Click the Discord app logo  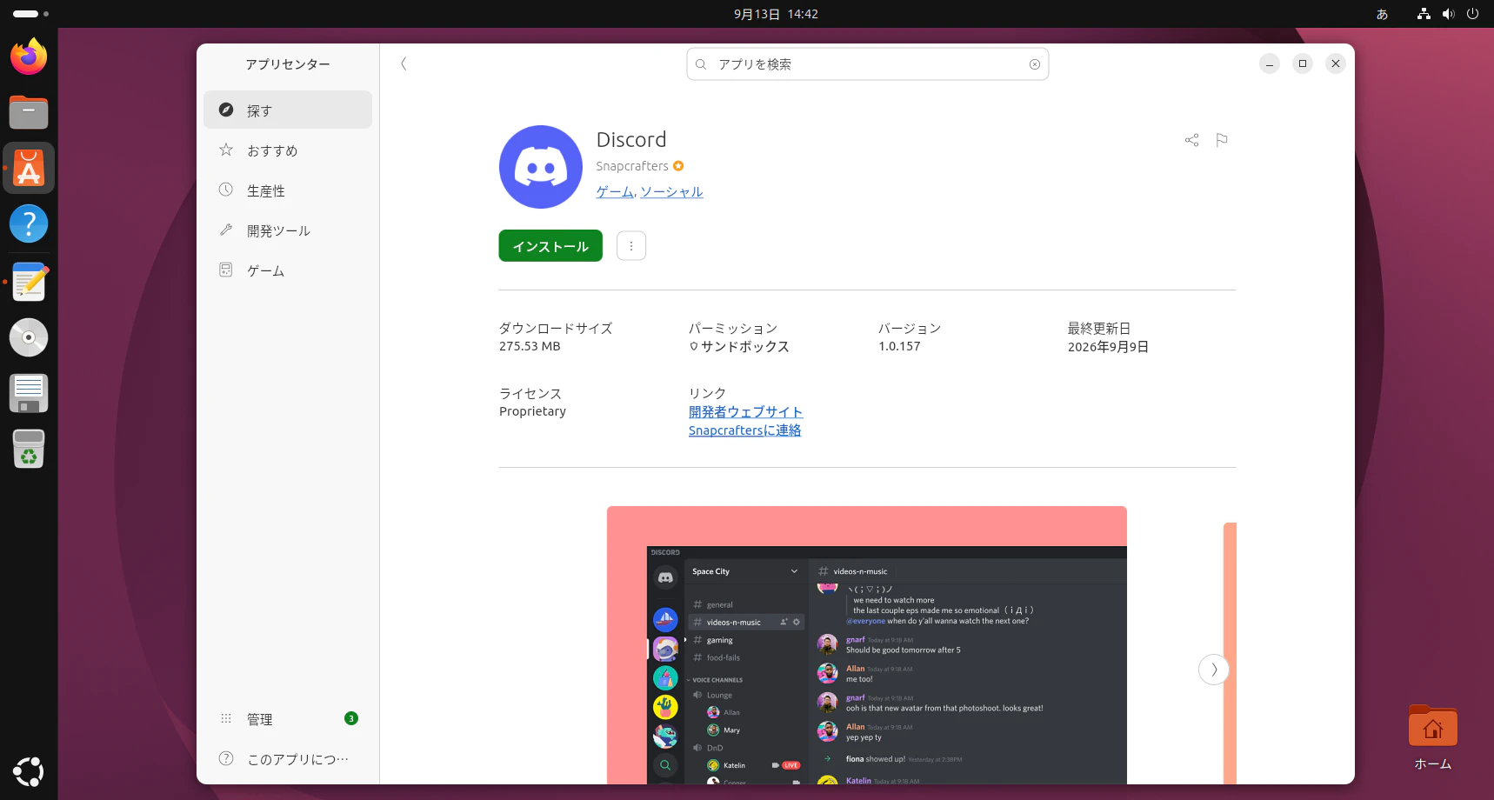pos(540,167)
